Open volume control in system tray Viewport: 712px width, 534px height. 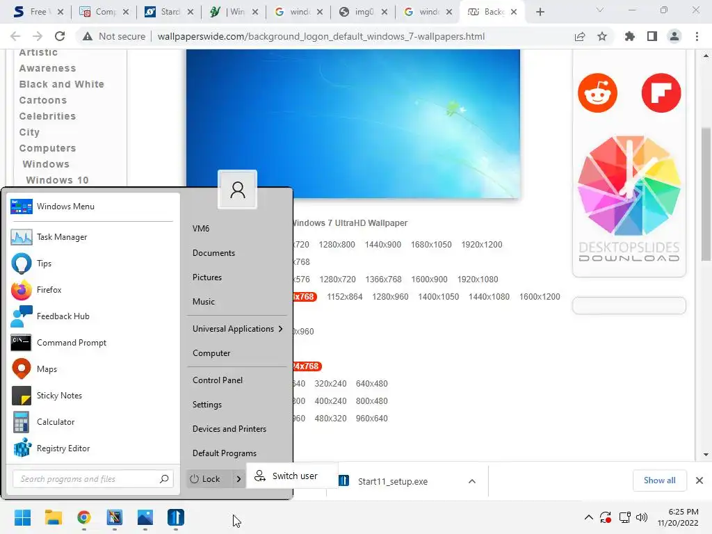tap(642, 517)
